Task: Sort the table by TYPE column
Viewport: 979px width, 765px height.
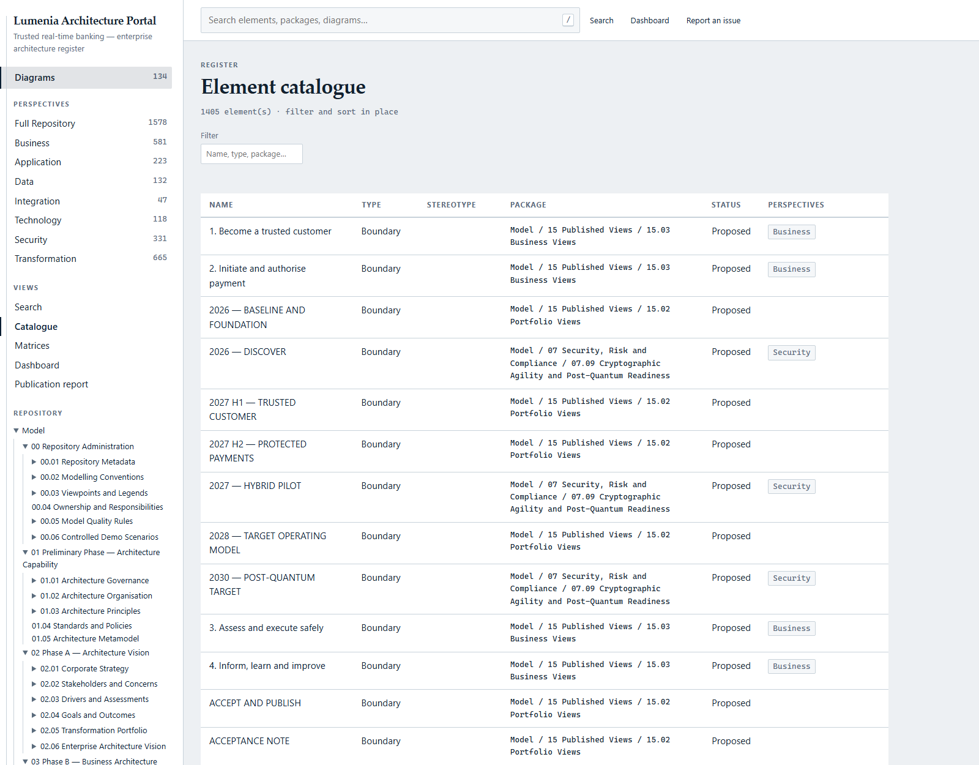Action: [x=371, y=205]
